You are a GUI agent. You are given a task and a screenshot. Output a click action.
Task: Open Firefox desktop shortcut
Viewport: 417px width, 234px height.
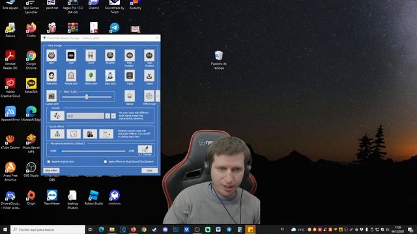(31, 30)
